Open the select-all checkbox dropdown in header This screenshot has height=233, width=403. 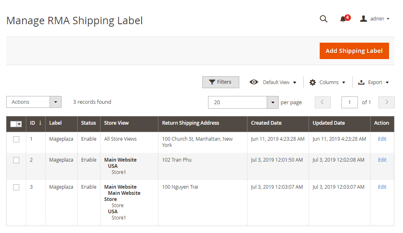19,124
